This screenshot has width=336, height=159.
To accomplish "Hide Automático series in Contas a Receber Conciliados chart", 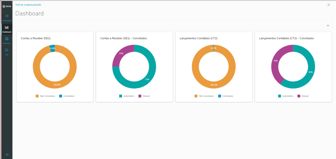I will (126, 96).
